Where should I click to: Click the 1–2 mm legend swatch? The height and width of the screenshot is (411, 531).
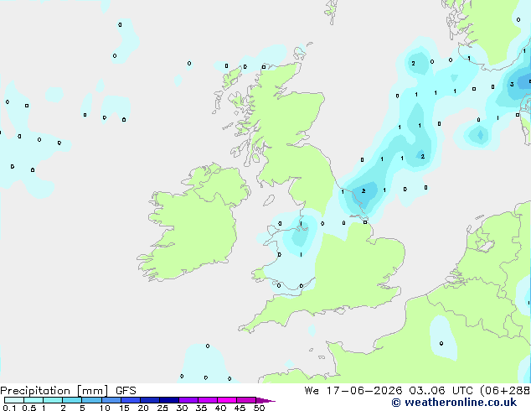coord(53,400)
